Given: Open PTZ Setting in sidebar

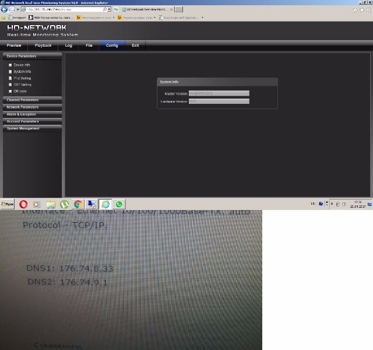Looking at the screenshot, I should point(20,78).
